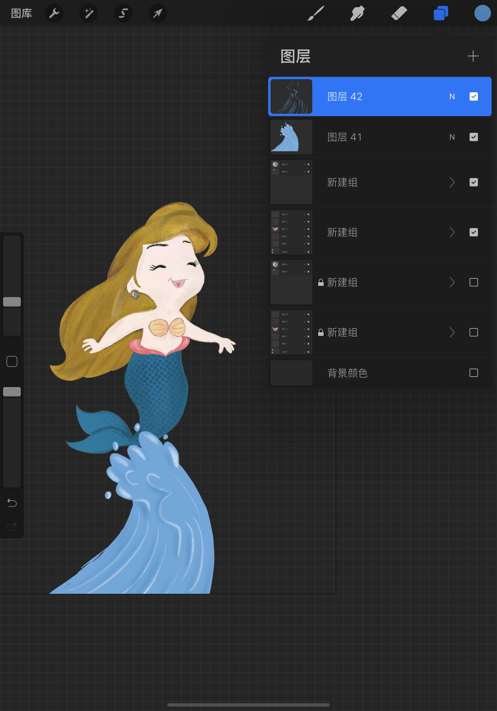The width and height of the screenshot is (497, 711).
Task: Enable visibility of the locked 新建组 group
Action: (473, 283)
